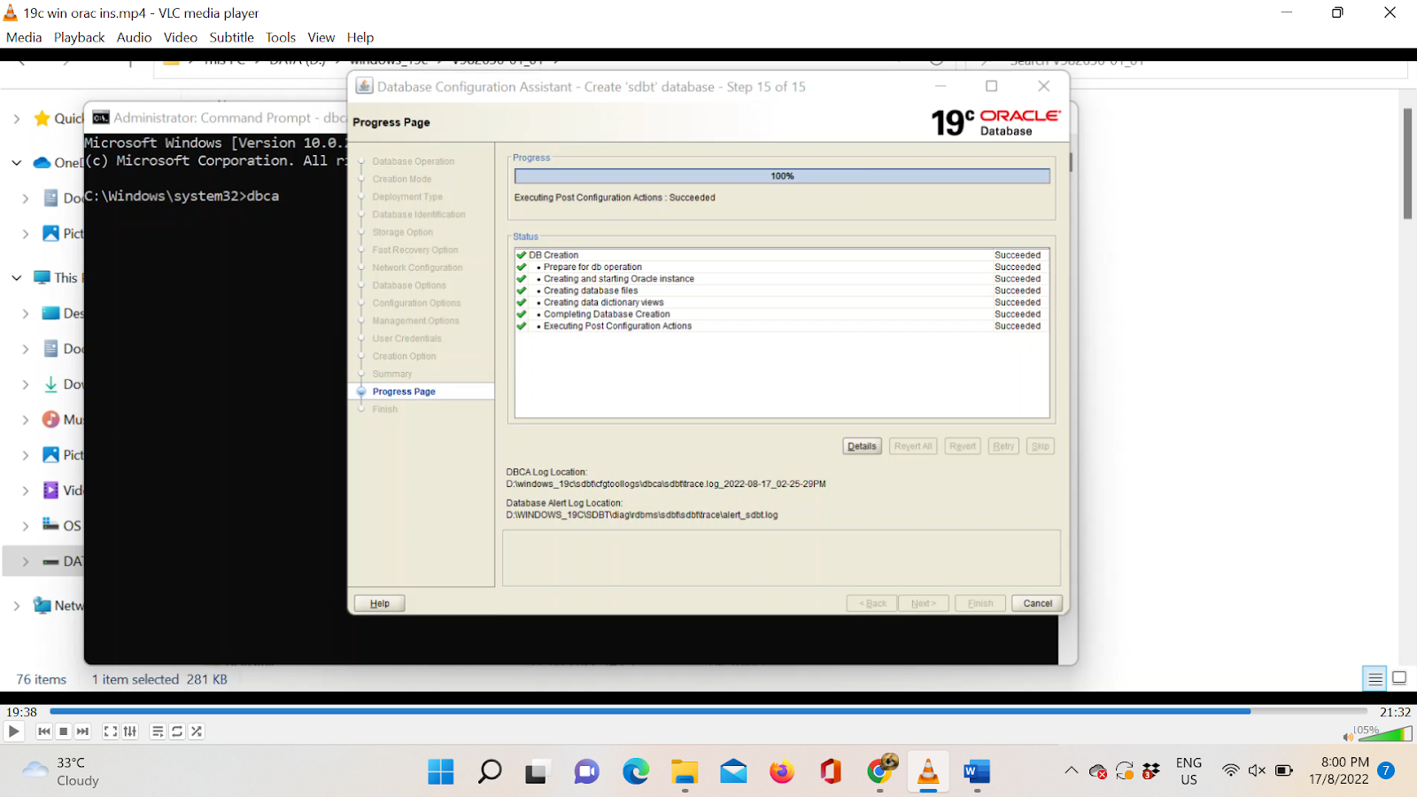This screenshot has height=797, width=1417.
Task: Open the VLC Audio menu
Action: point(134,37)
